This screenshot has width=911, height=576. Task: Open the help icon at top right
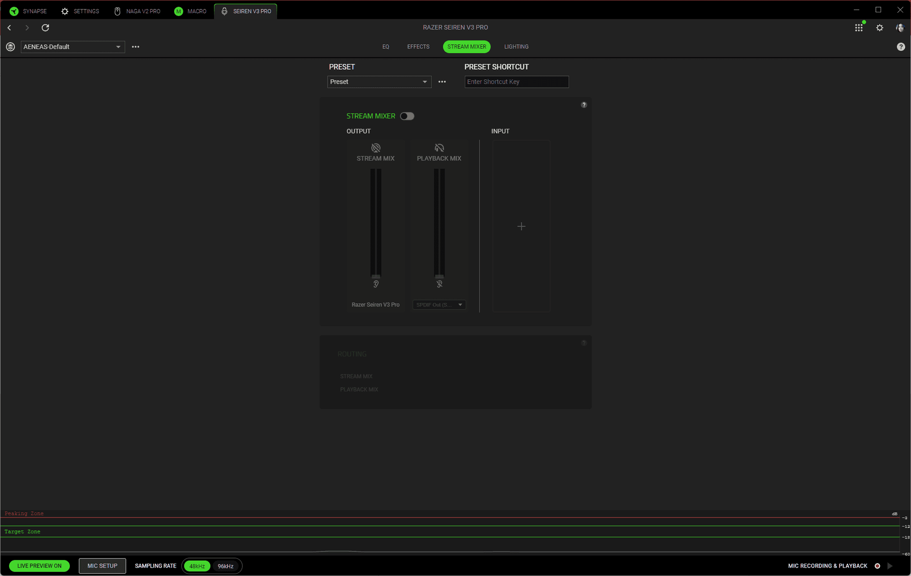point(901,46)
